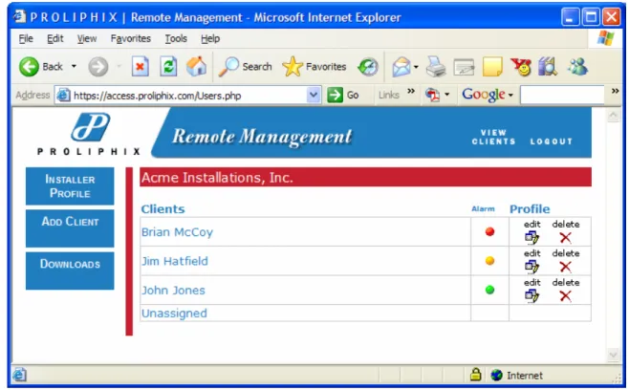Screen dimensions: 629x390
Task: Click the Yahoo smiley toolbar icon
Action: (521, 67)
